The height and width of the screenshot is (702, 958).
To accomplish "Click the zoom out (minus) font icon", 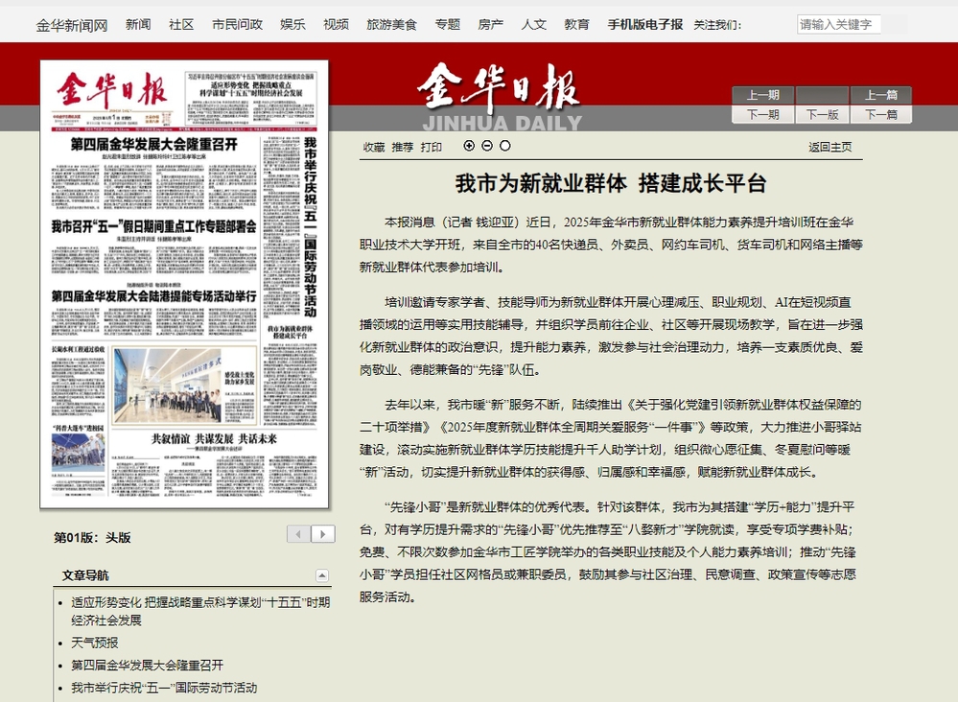I will [x=487, y=146].
